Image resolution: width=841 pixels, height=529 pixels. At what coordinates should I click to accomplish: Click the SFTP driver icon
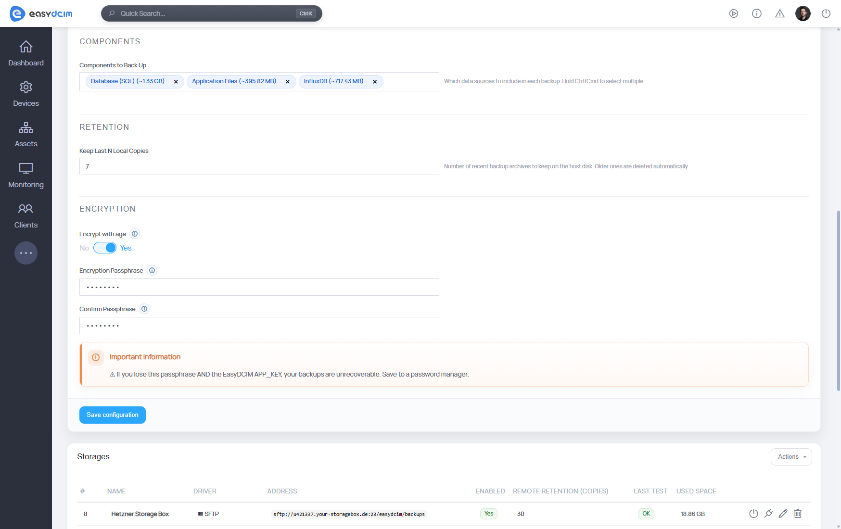click(x=201, y=514)
